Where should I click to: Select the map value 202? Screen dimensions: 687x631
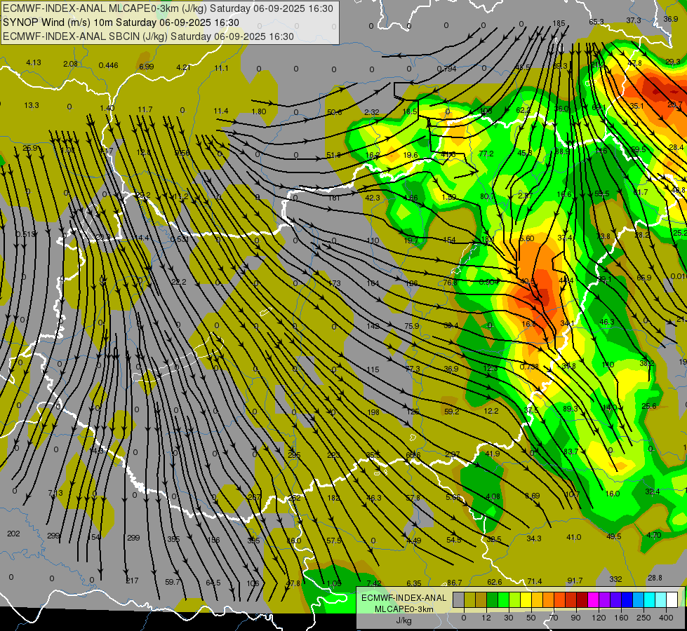pos(13,534)
